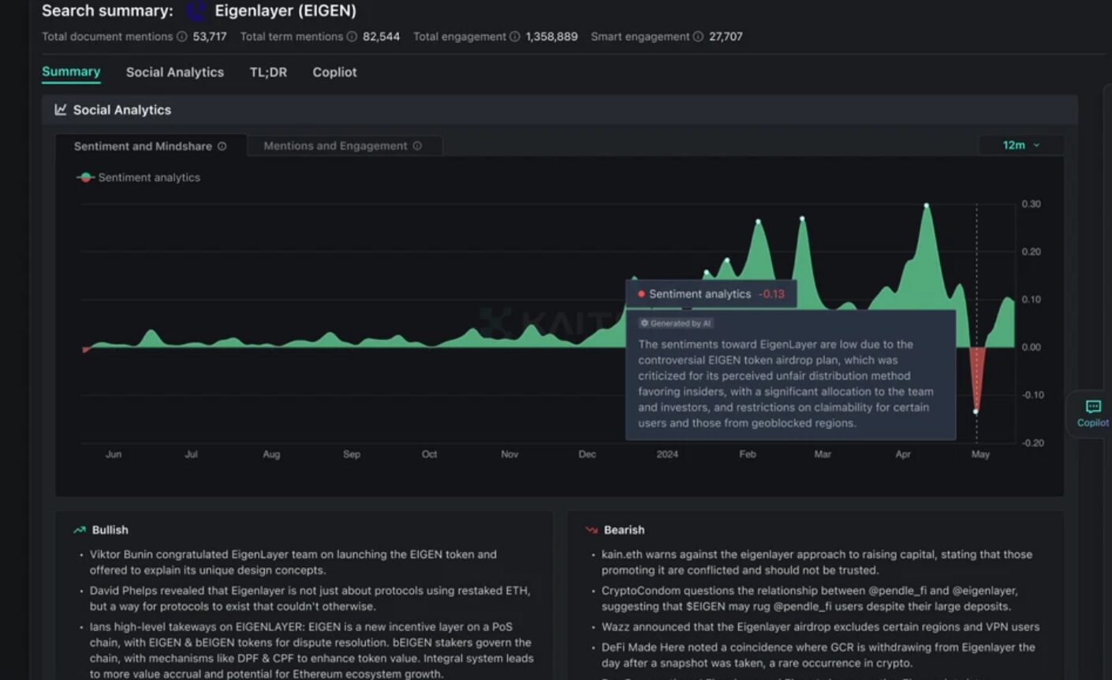Click the info icon beside Smart engagement
1112x680 pixels.
coord(698,36)
